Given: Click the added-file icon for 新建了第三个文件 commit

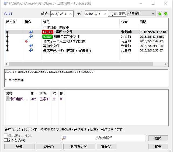Looking at the screenshot, I should click(31, 36).
